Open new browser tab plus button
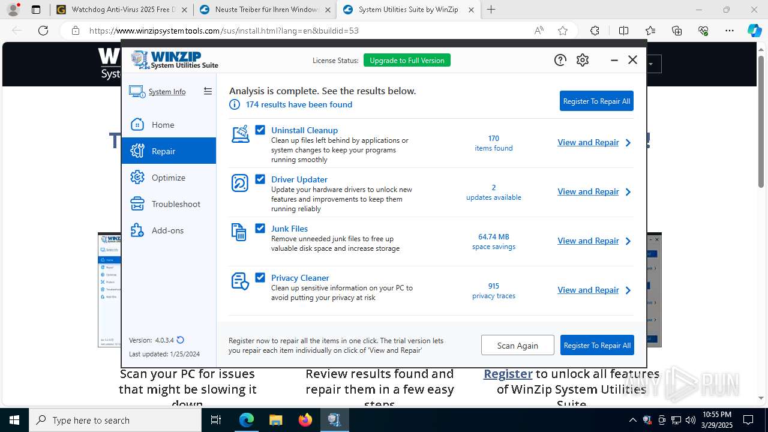This screenshot has width=768, height=432. click(491, 10)
